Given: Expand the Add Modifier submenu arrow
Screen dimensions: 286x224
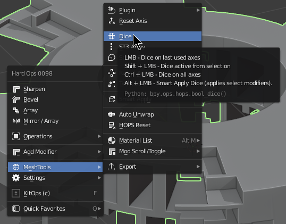Looking at the screenshot, I should [99, 152].
